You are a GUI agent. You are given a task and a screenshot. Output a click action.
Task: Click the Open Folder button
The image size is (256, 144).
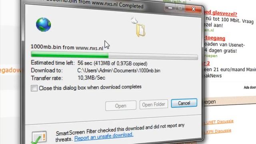(154, 104)
